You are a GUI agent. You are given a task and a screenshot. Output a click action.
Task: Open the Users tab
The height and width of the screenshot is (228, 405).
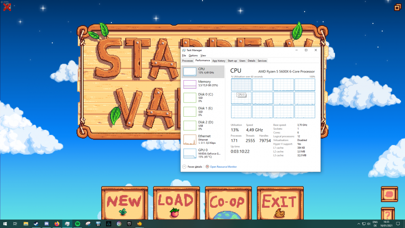242,61
